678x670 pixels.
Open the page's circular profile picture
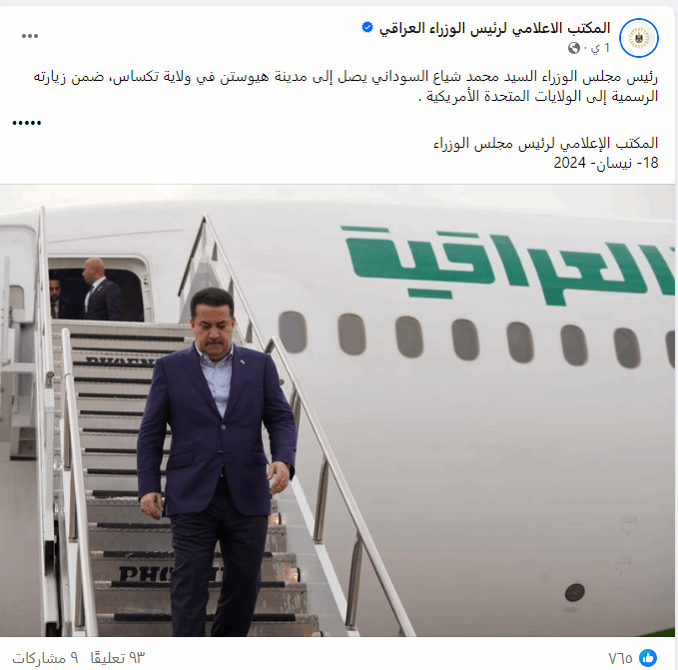[639, 38]
